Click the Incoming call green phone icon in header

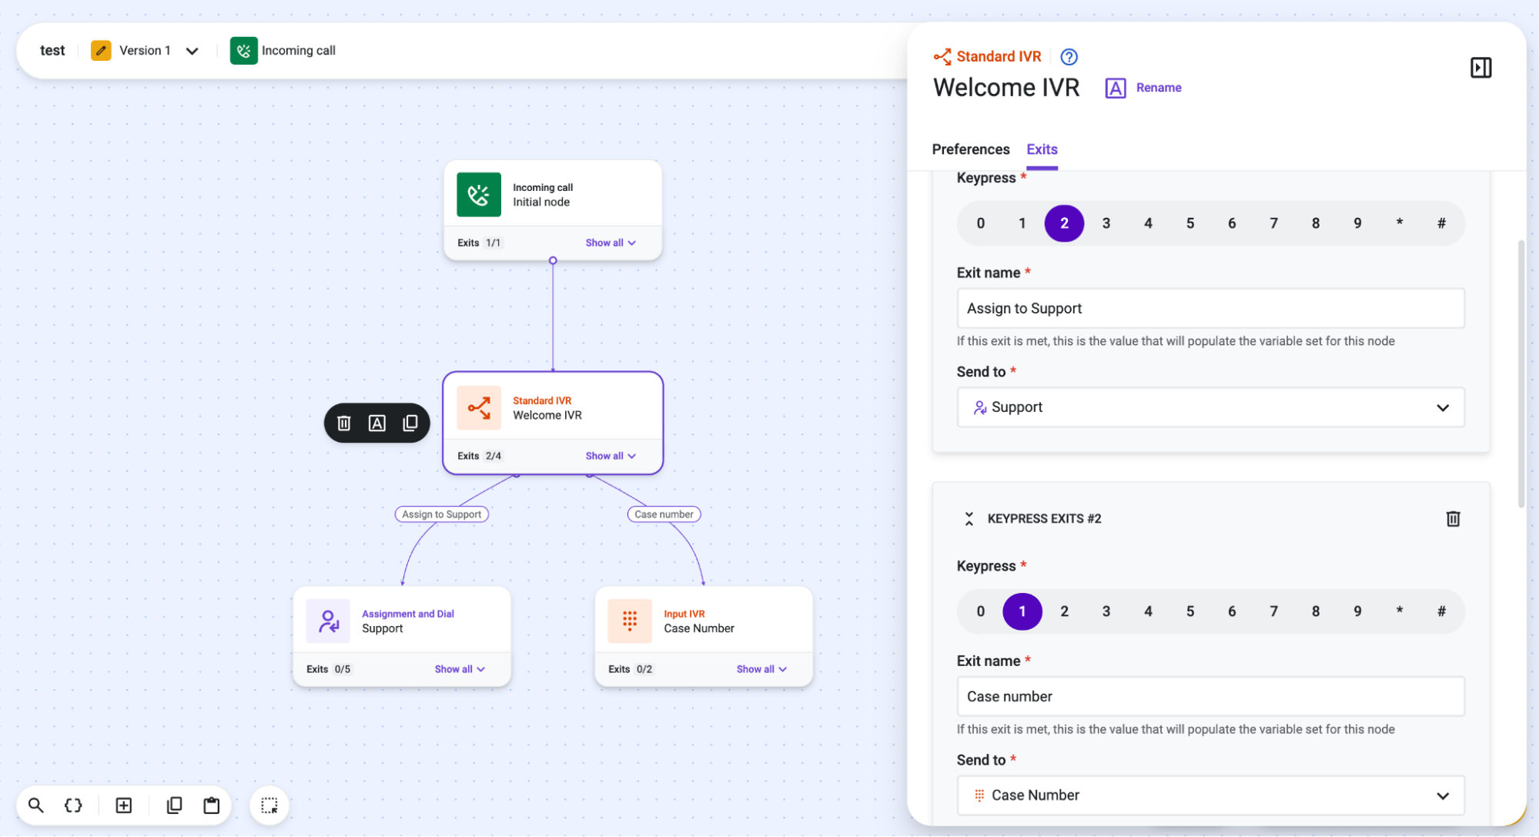coord(244,51)
